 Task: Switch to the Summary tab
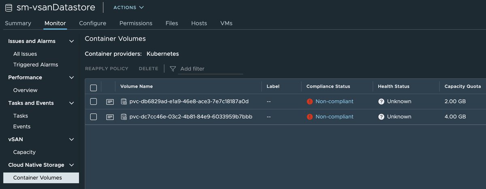point(18,23)
